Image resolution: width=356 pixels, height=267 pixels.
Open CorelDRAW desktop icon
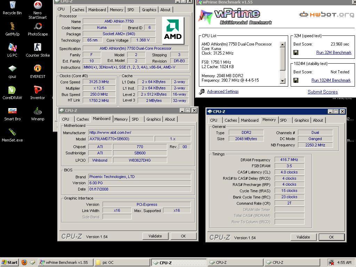tap(12, 92)
